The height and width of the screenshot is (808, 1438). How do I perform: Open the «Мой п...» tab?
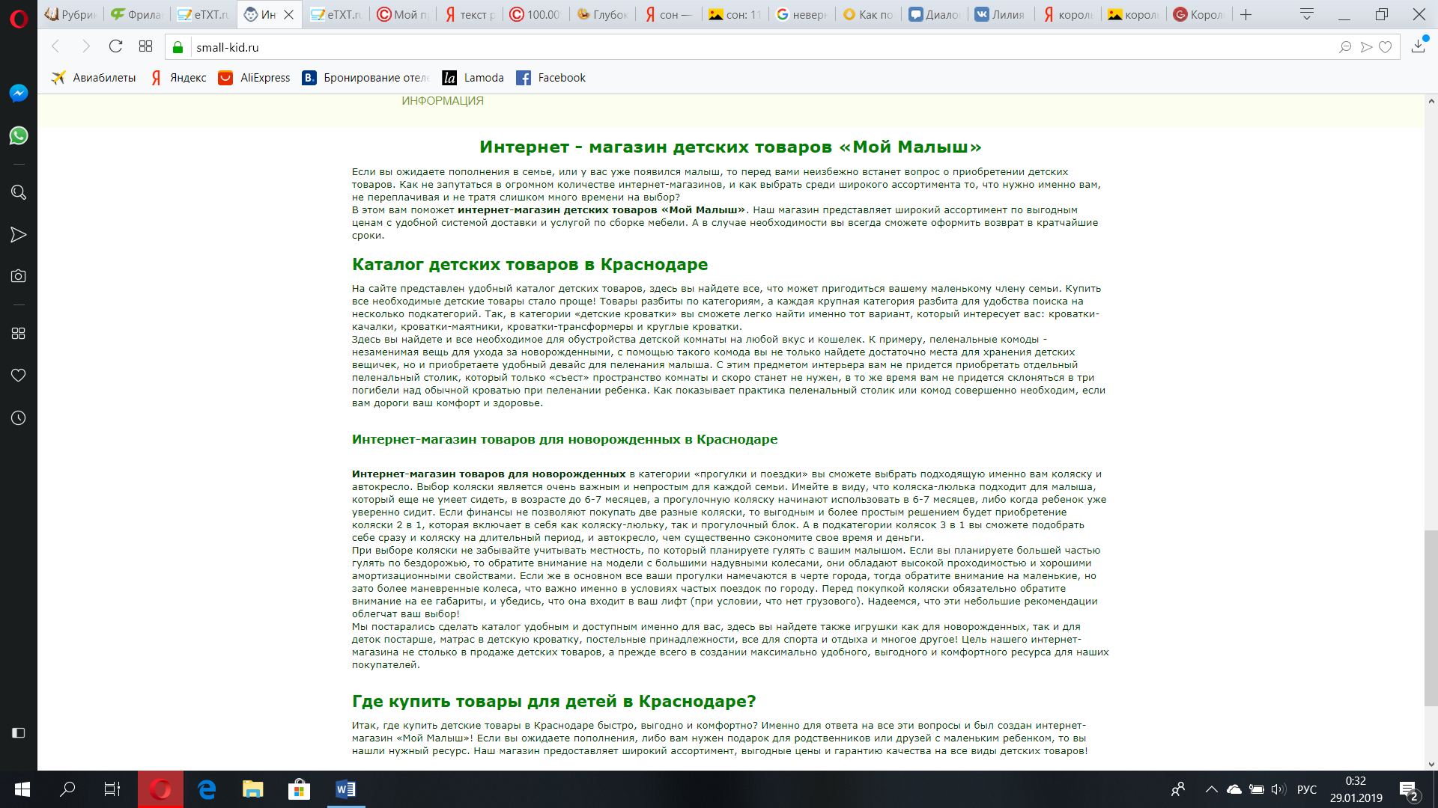tap(402, 13)
